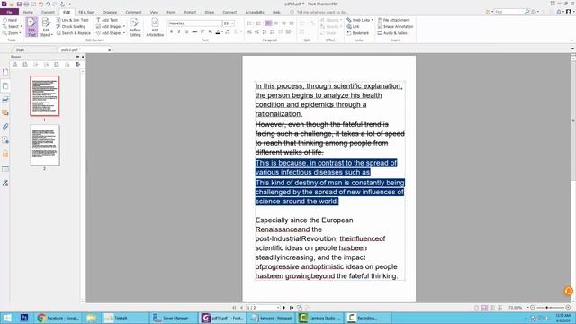Click the font color A swatch
The height and width of the screenshot is (324, 576).
click(218, 32)
